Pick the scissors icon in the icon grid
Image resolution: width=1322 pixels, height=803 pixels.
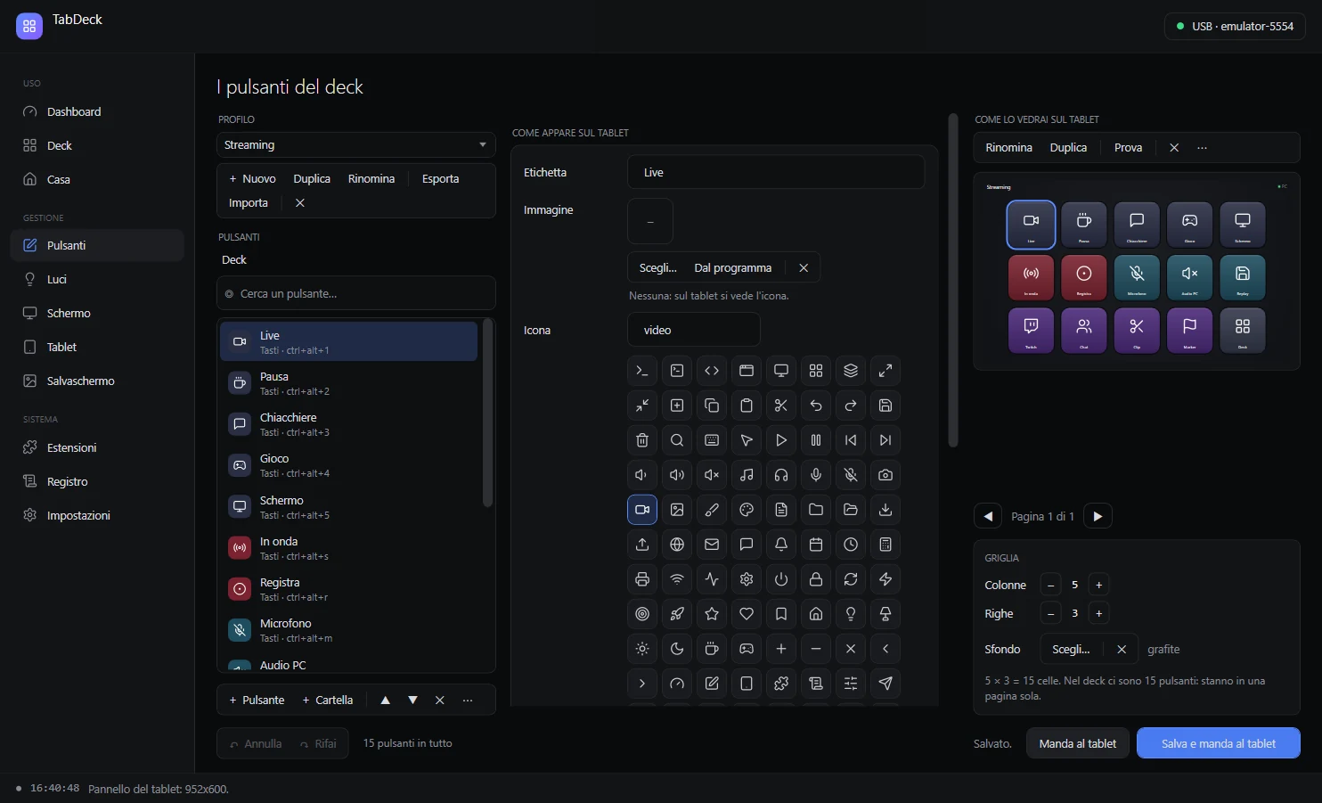tap(781, 406)
